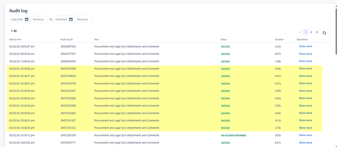Click audit log ID 29503277627
The image size is (337, 147).
click(68, 54)
